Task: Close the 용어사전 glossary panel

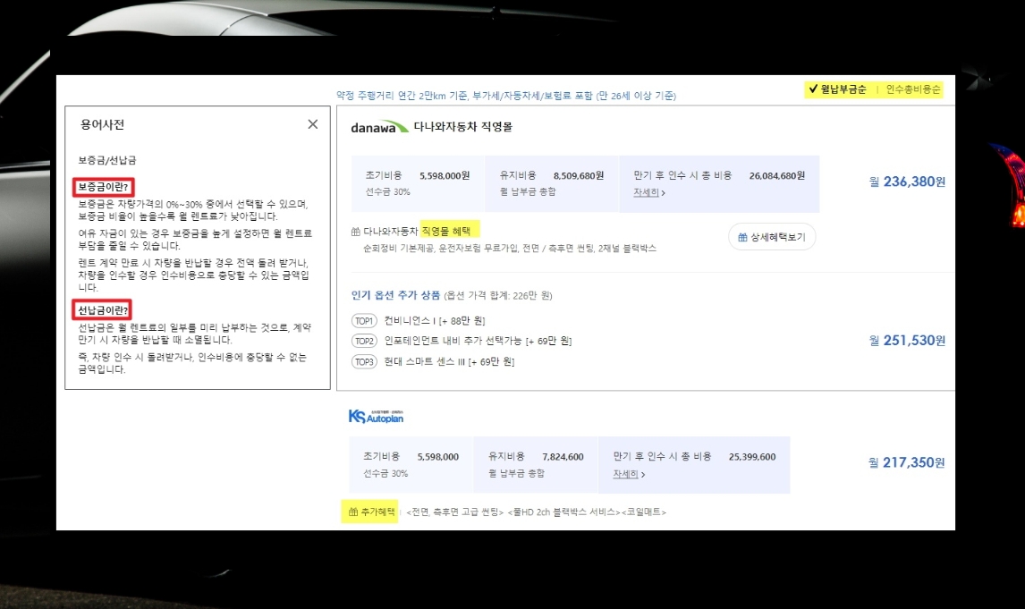Action: coord(312,124)
